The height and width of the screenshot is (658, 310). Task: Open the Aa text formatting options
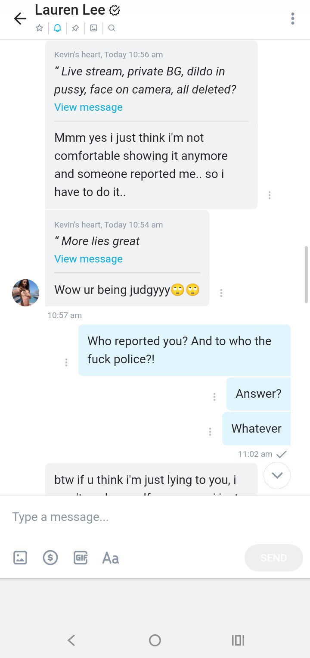[111, 558]
